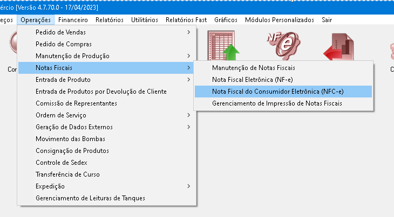Expand the Entrada de Produto submenu arrow

tap(189, 80)
